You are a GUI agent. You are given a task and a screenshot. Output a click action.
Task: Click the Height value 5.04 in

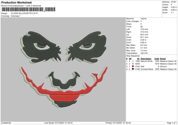[x=174, y=7]
